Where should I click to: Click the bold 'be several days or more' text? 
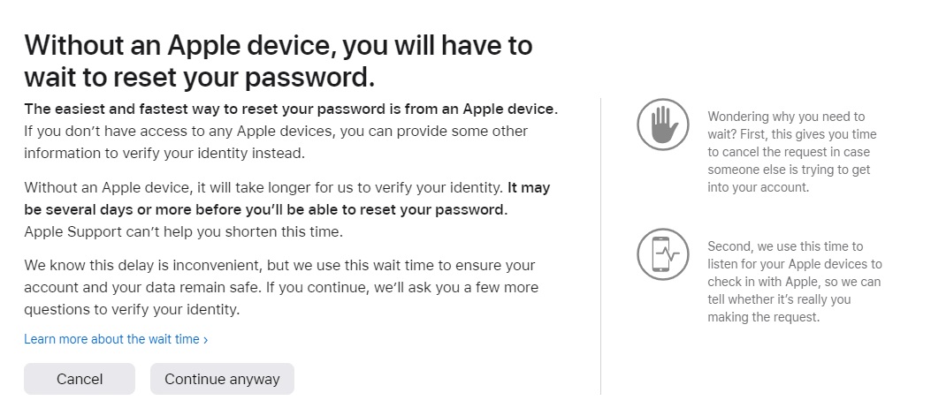tap(267, 210)
